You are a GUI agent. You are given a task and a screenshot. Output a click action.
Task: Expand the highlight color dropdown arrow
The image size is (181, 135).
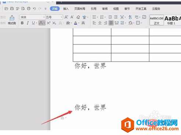tap(71, 23)
